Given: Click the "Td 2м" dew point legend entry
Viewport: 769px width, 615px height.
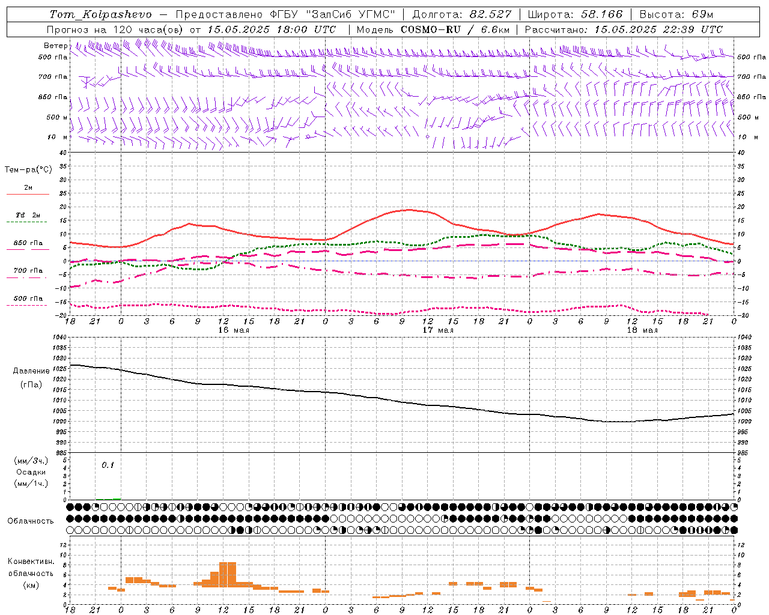Looking at the screenshot, I should 28,215.
